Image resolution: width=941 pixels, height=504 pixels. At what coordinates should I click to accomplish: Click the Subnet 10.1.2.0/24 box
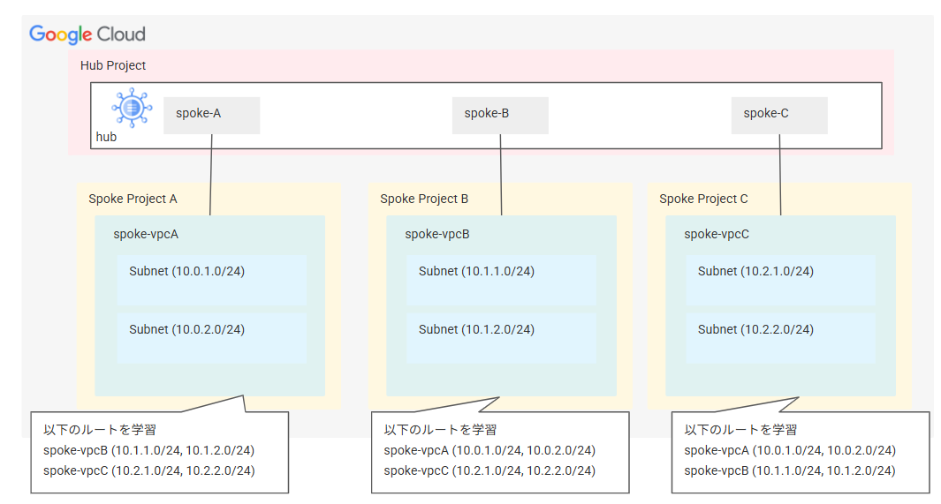click(x=502, y=338)
